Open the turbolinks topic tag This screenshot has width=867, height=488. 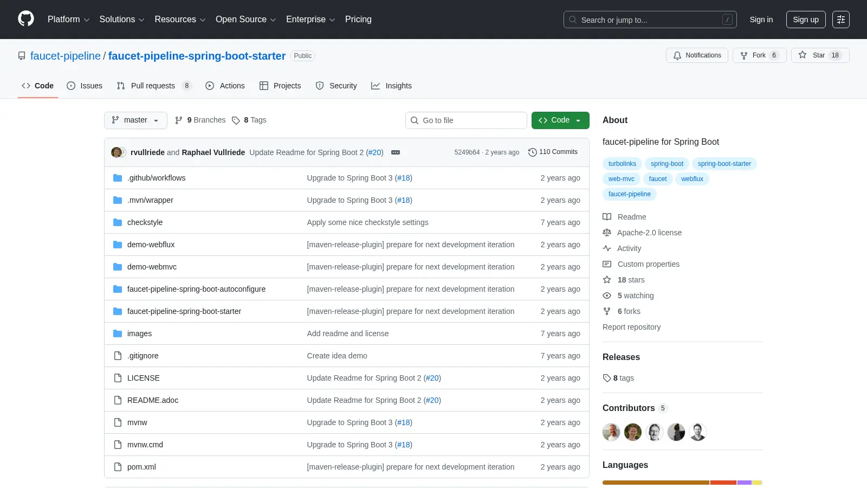click(x=622, y=164)
